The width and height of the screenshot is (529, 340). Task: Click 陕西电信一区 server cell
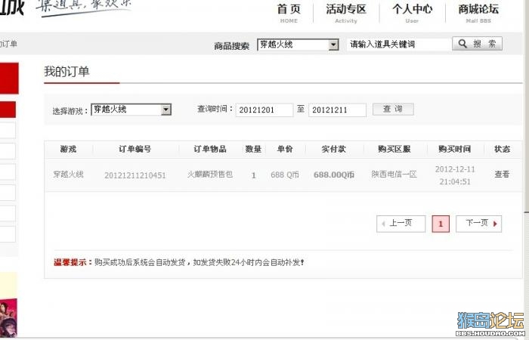(394, 175)
